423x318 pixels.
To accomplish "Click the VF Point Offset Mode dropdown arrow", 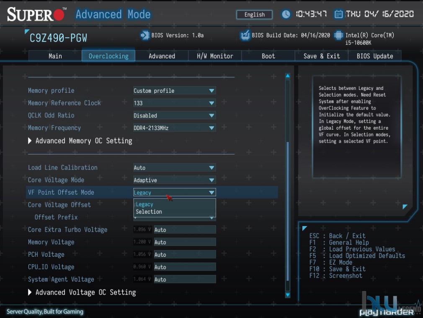I will [x=211, y=193].
